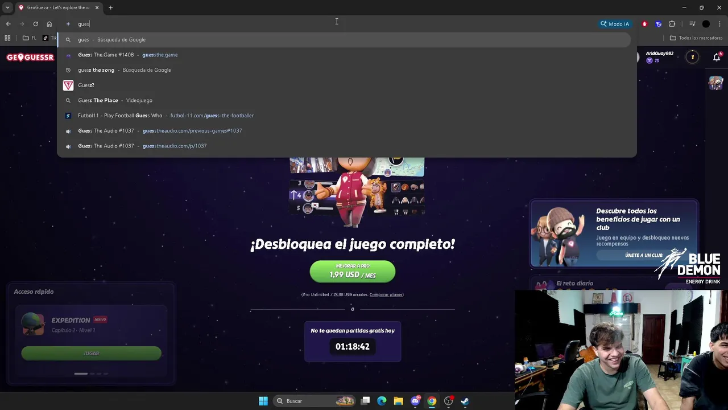Click the JUGAR button for Expedition
Image resolution: width=728 pixels, height=410 pixels.
[x=91, y=353]
